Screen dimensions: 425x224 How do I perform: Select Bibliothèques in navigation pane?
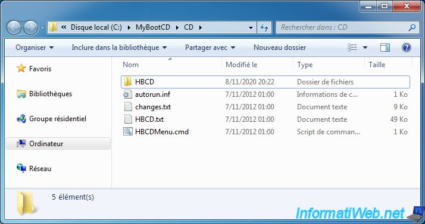click(x=51, y=94)
